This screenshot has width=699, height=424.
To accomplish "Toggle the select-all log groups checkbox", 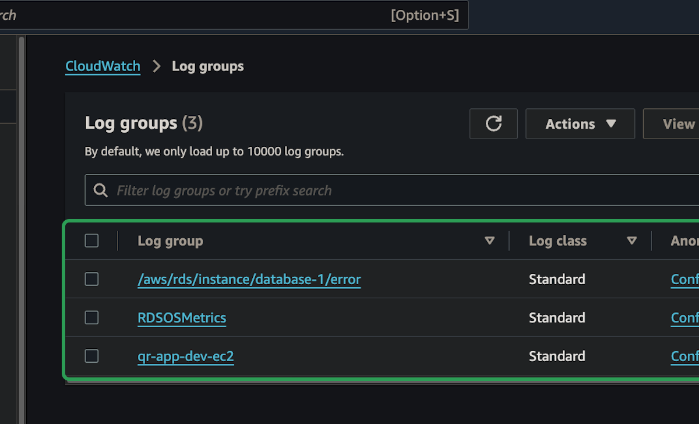I will click(91, 241).
